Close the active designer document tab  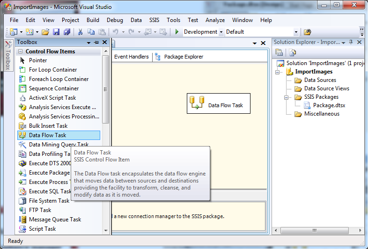point(263,43)
